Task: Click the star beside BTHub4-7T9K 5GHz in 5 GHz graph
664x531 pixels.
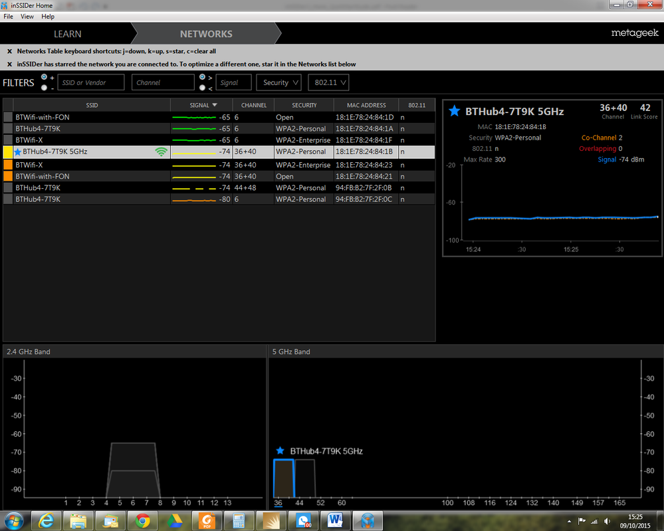Action: (280, 451)
